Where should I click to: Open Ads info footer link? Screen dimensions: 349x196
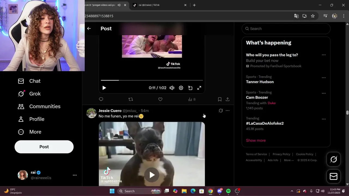click(x=273, y=160)
